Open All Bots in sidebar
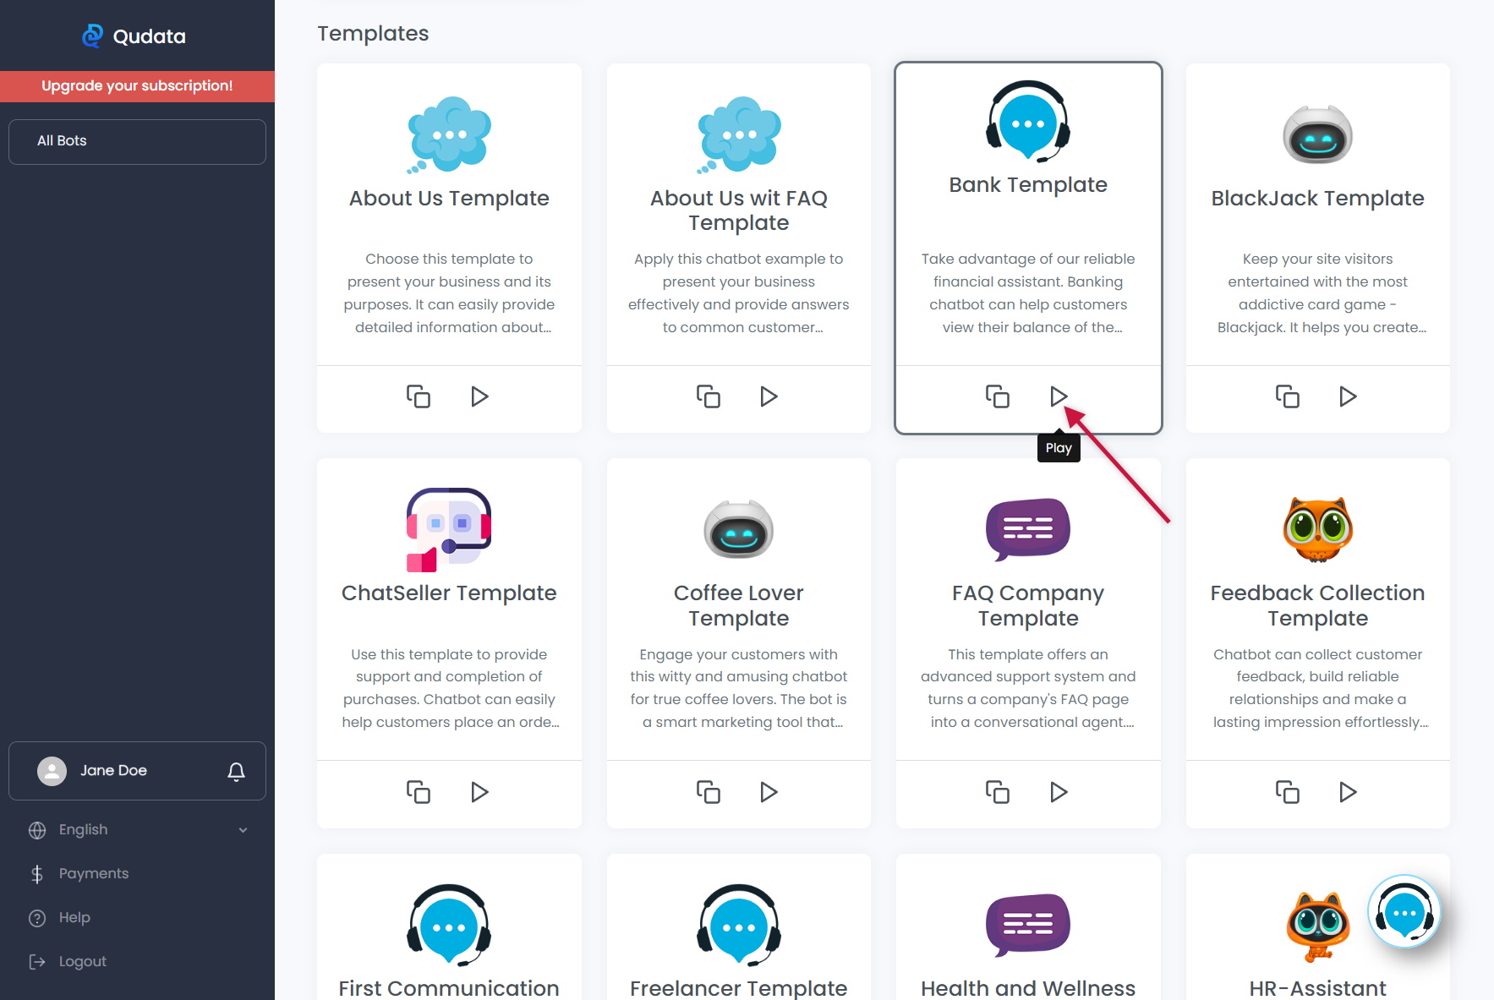 tap(137, 141)
